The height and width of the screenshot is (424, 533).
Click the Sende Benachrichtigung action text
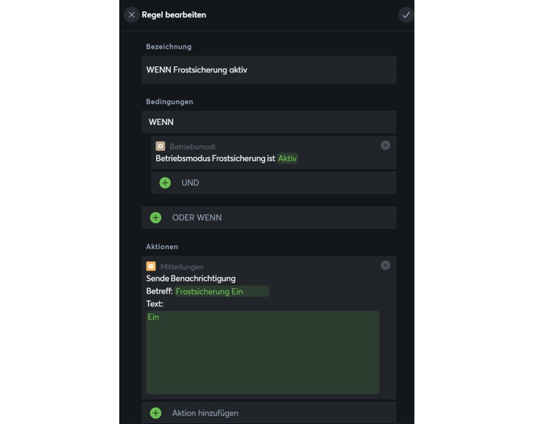click(x=191, y=278)
